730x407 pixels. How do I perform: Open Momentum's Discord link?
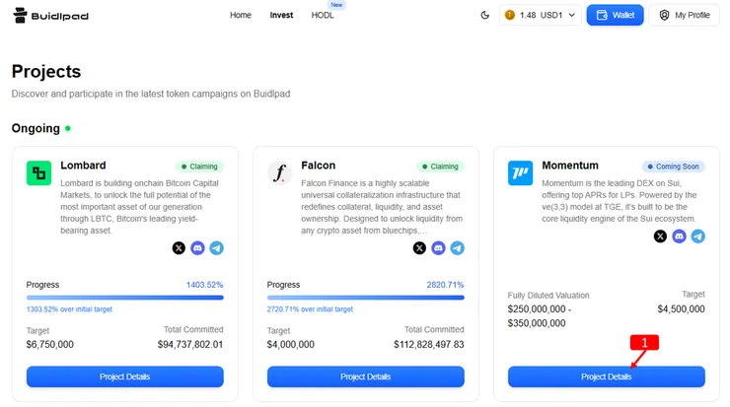(679, 237)
